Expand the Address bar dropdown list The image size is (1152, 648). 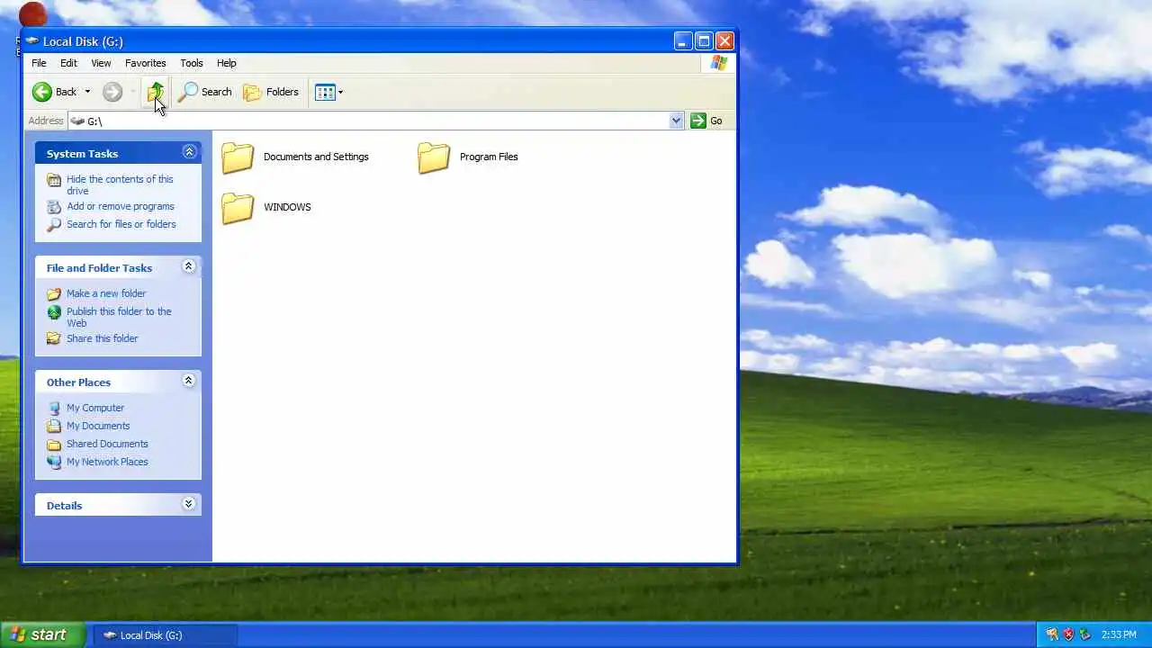click(x=676, y=121)
